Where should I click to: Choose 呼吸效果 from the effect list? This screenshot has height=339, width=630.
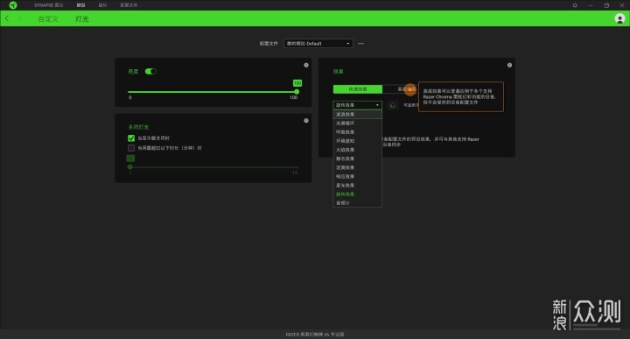357,132
